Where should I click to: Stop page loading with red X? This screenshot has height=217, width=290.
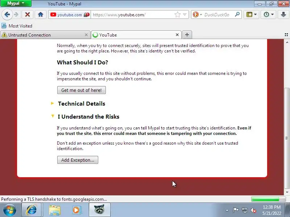pos(28,14)
